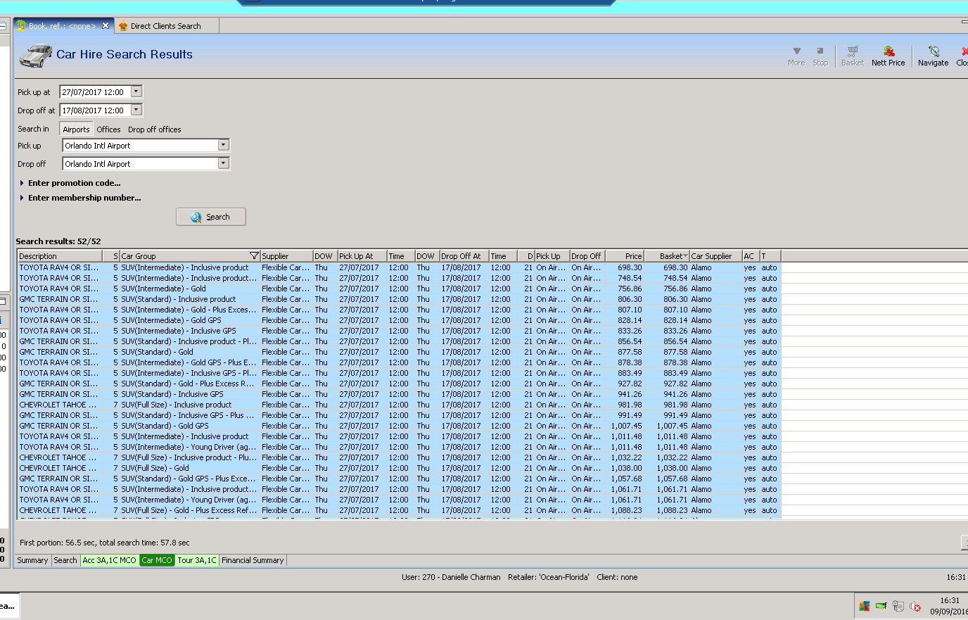Click the 1,088.23 value in the Basket column

(x=672, y=510)
